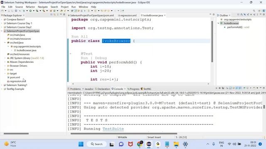This screenshot has width=266, height=149.
Task: Collapse org.capgemini.testscripts package in Explorer
Action: point(8,46)
